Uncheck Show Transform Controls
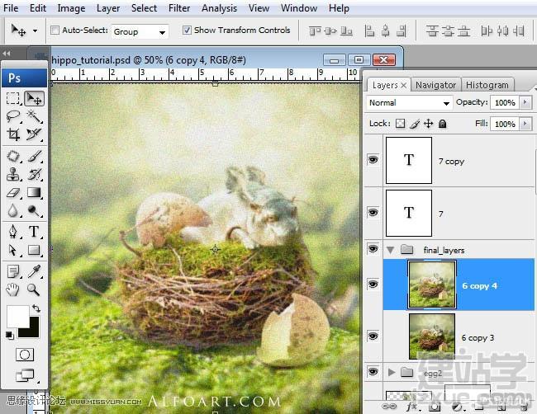Viewport: 537px width, 414px height. click(x=187, y=30)
